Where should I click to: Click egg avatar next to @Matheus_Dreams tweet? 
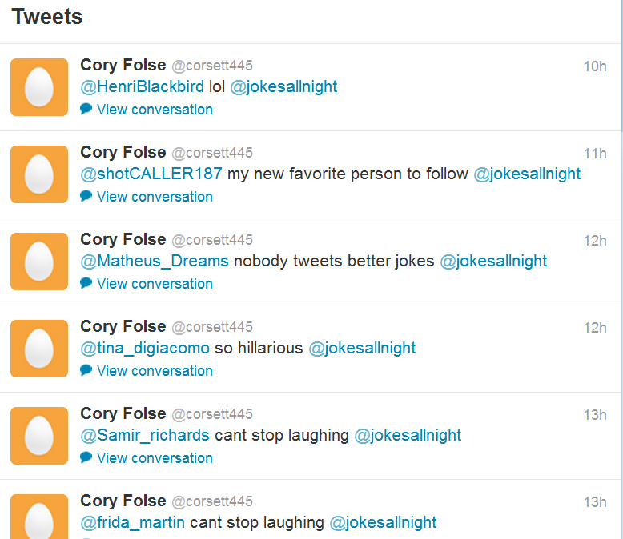pos(39,262)
